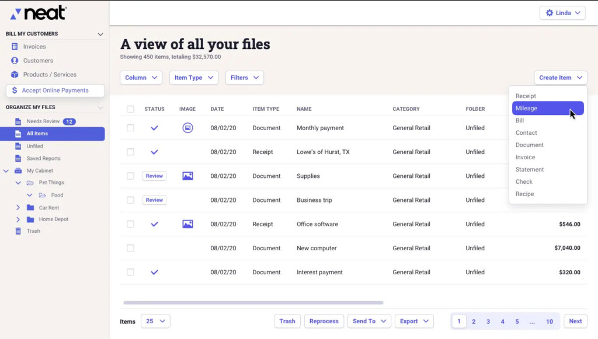
Task: Click the All Items file icon
Action: click(x=18, y=134)
